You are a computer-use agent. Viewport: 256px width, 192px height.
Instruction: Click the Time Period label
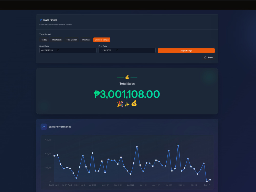pyautogui.click(x=45, y=35)
